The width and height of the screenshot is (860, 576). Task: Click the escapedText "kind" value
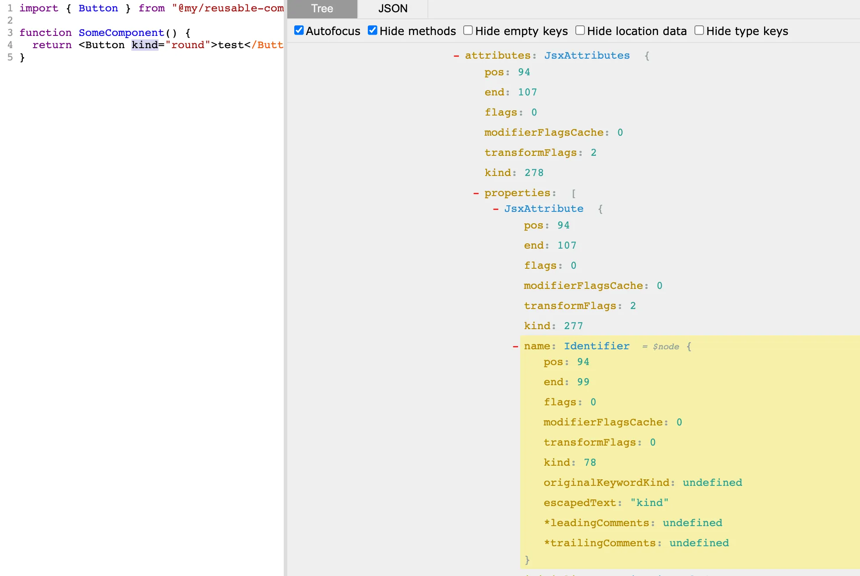tap(650, 502)
